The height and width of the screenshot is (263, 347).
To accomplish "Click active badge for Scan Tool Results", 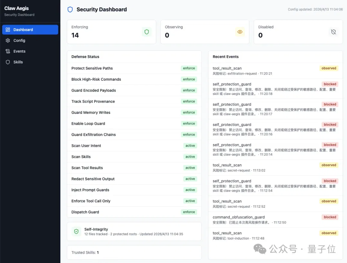I will [x=190, y=168].
